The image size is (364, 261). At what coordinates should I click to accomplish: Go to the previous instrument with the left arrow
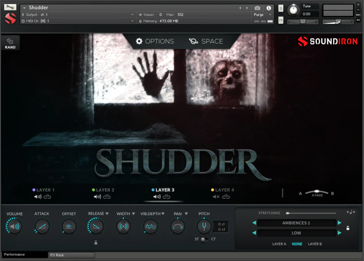(x=240, y=8)
